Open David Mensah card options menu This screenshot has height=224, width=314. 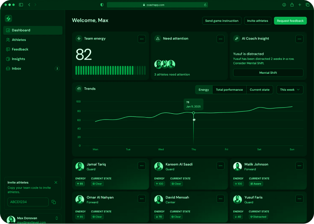pyautogui.click(x=220, y=198)
